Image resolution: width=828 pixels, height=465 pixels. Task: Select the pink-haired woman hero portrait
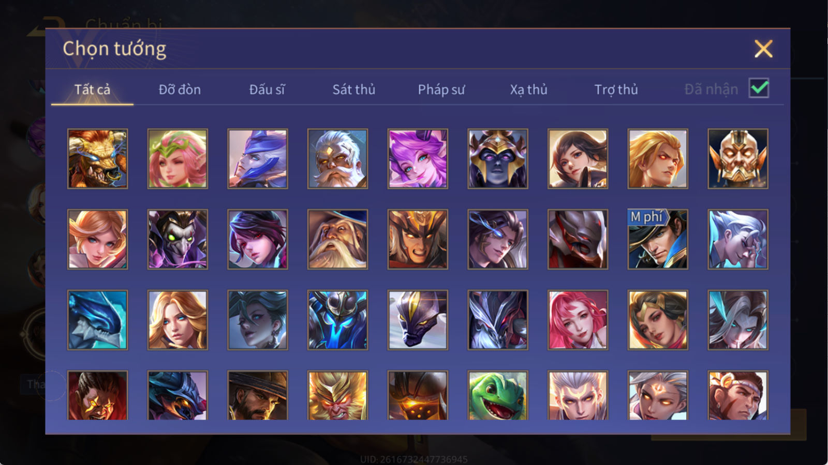pos(578,320)
